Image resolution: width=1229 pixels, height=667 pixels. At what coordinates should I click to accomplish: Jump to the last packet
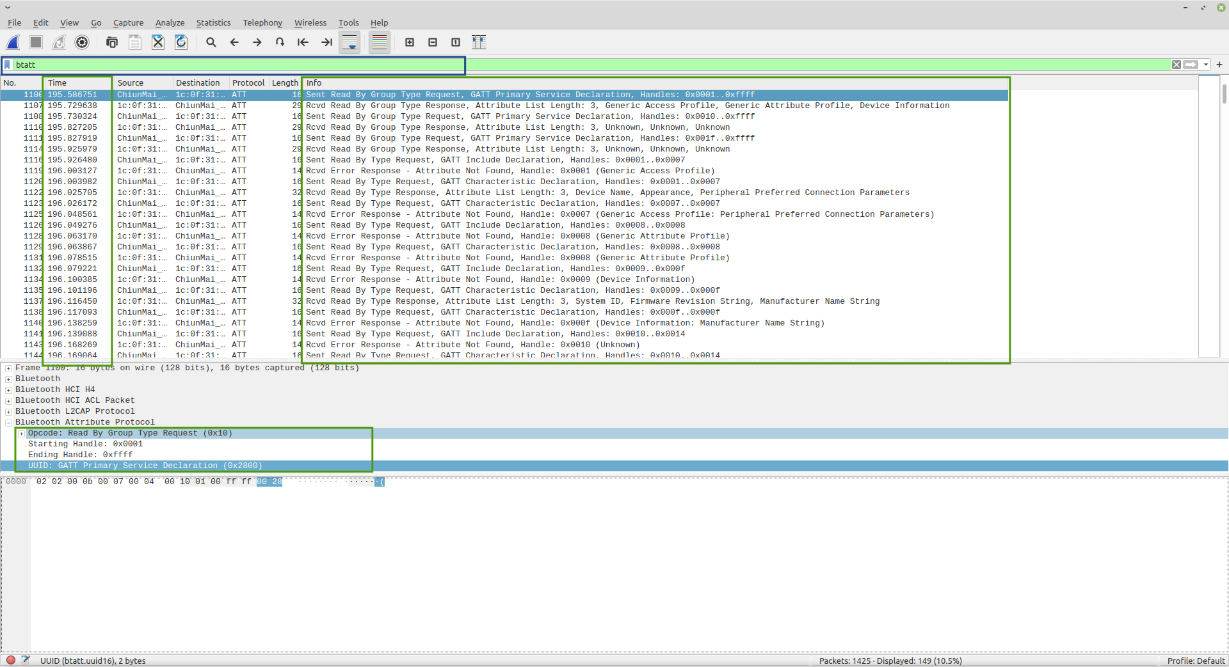tap(326, 42)
